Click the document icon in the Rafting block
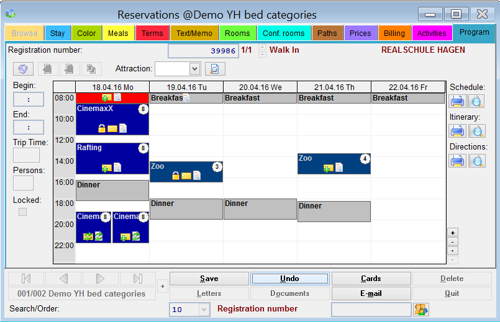Viewport: 500px width, 322px height. (117, 168)
